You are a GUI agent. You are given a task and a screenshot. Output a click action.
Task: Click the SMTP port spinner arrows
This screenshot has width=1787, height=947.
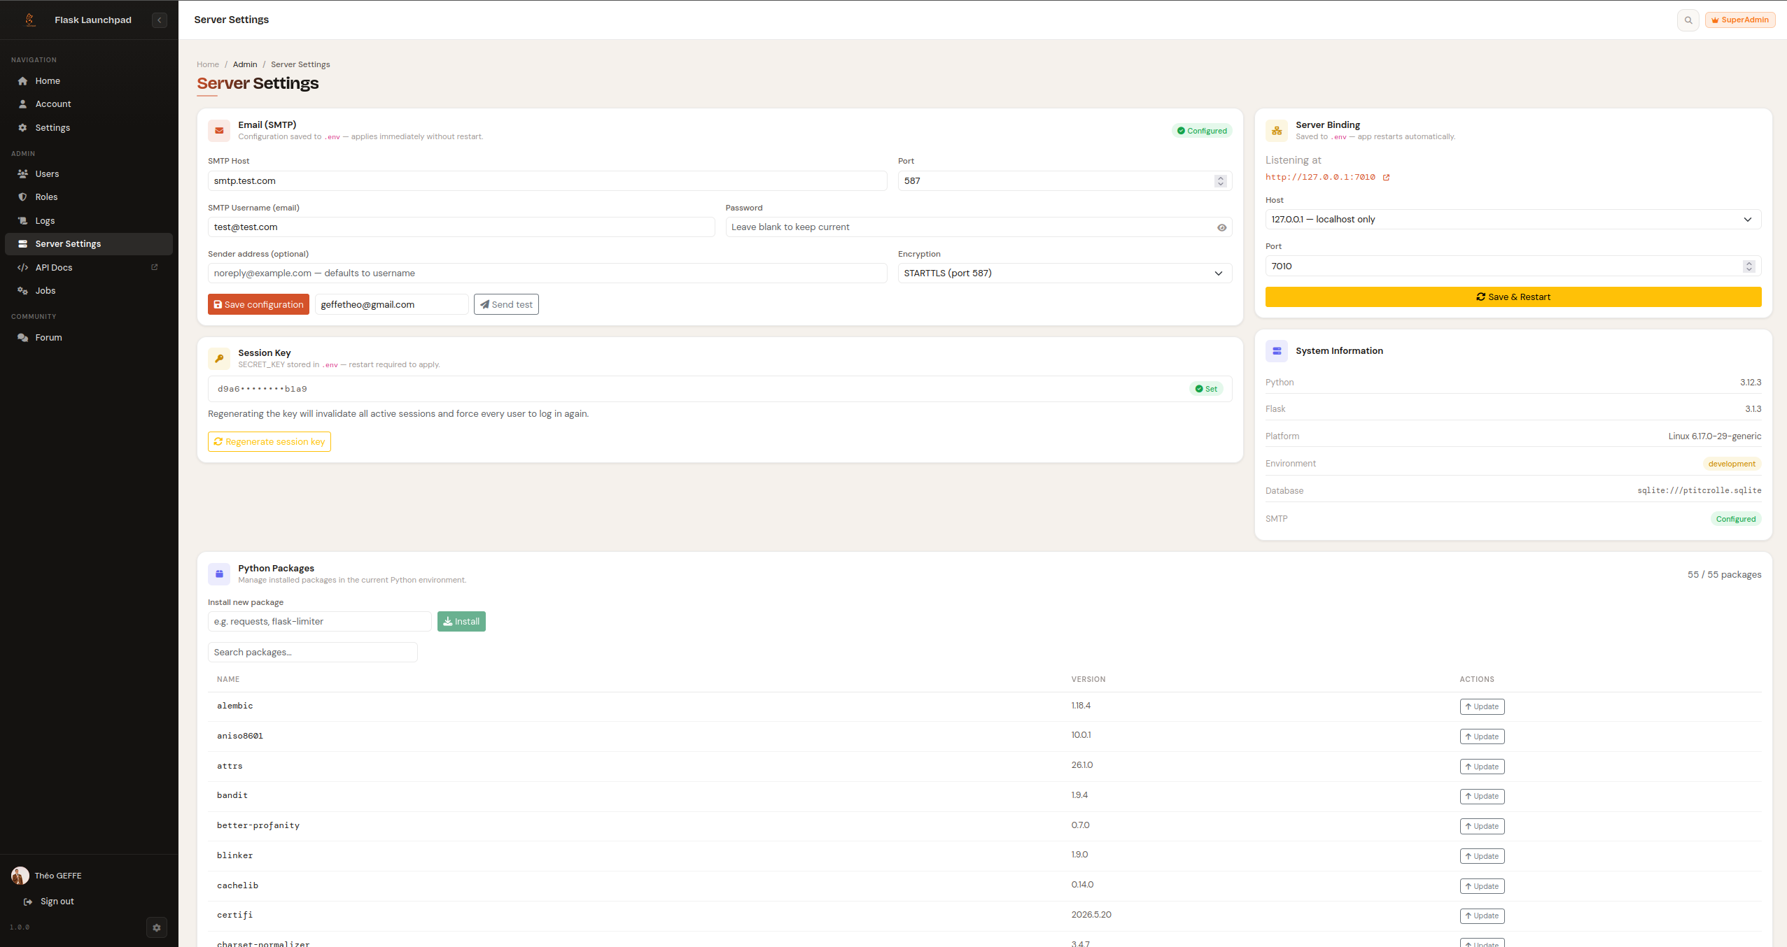(x=1221, y=181)
